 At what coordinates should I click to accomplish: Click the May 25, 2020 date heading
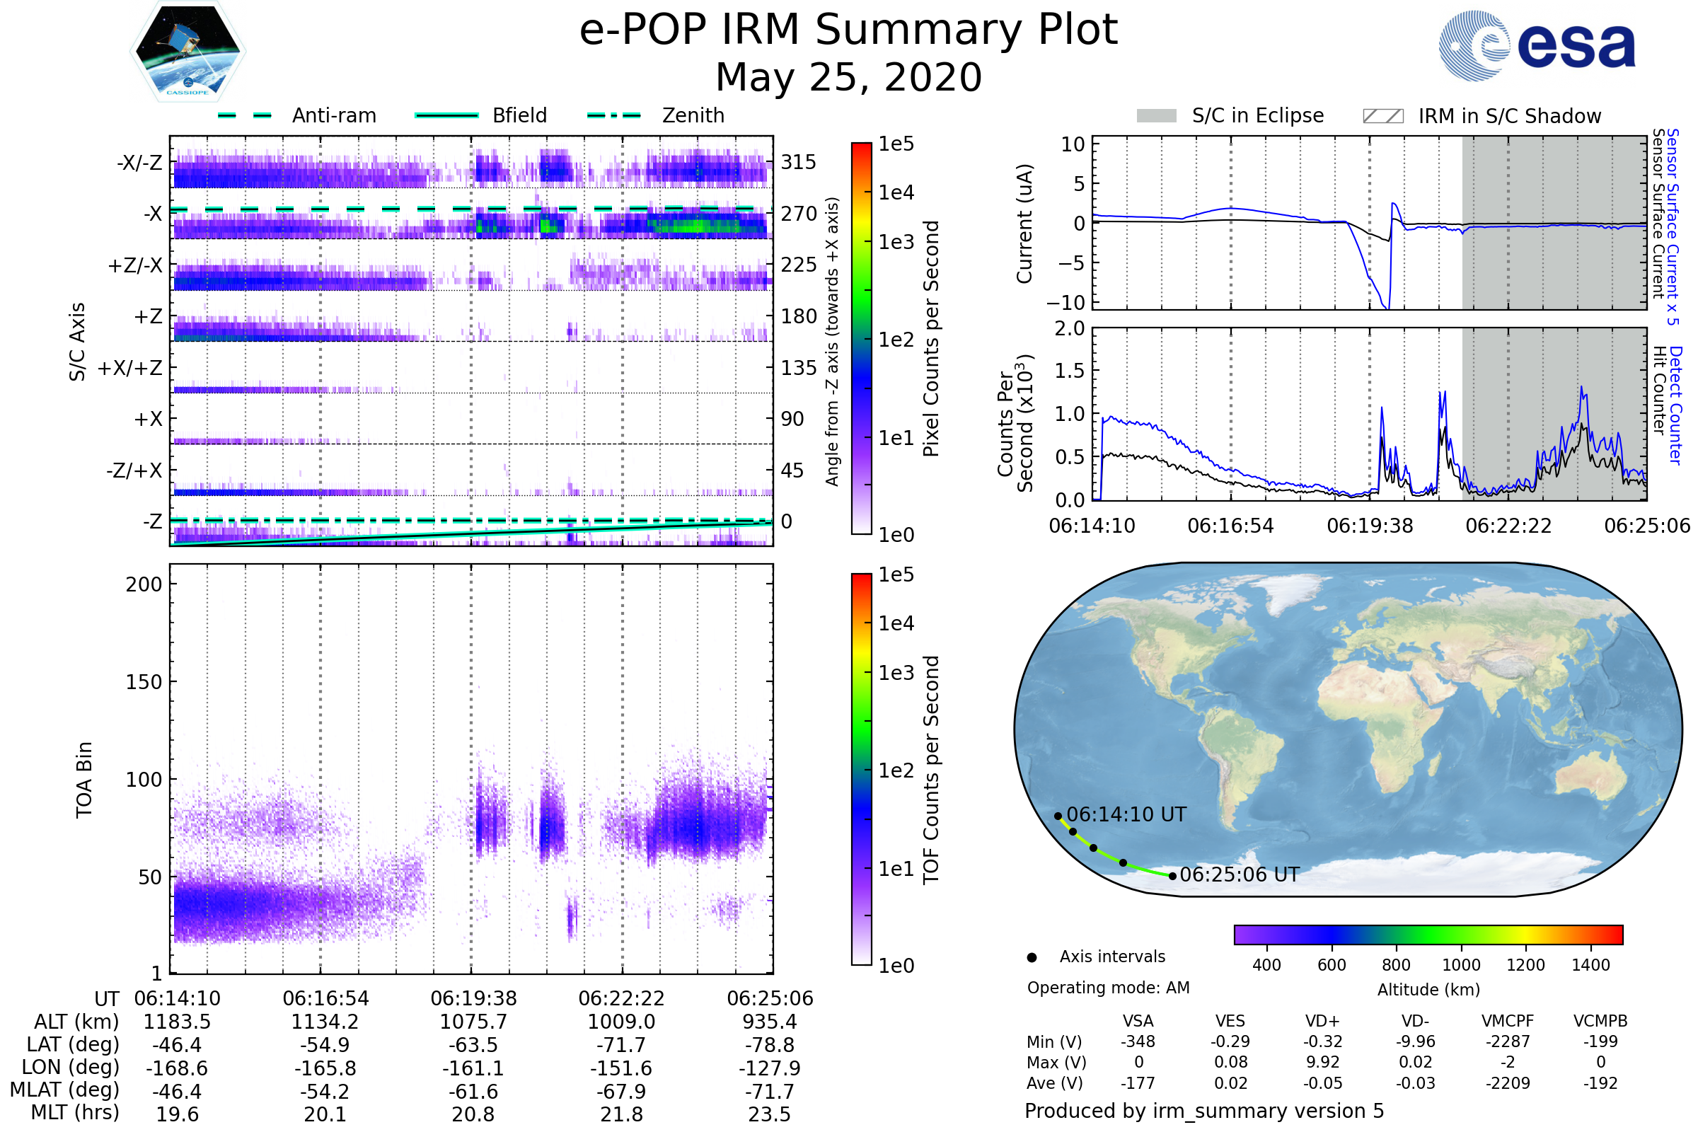[x=848, y=78]
